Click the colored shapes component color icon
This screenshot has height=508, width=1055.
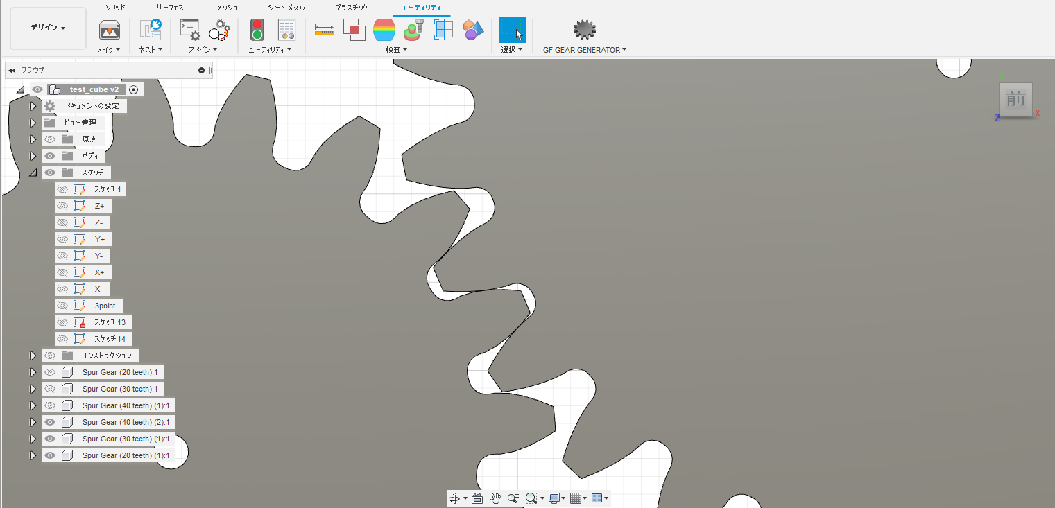pyautogui.click(x=474, y=30)
